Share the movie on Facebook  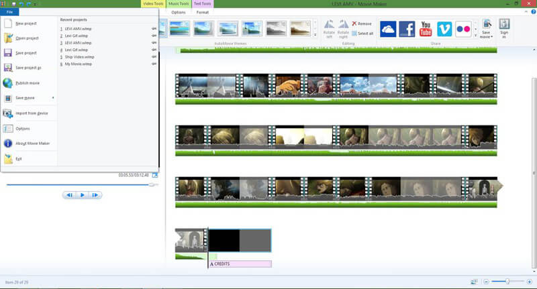coord(407,29)
